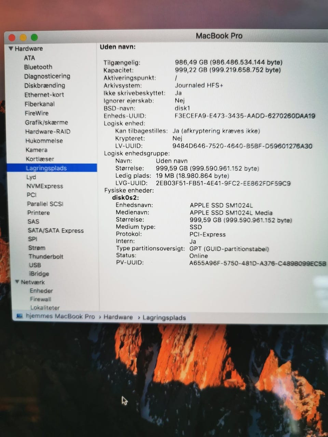Click the yellow minimize button
This screenshot has height=437, width=328.
[23, 38]
